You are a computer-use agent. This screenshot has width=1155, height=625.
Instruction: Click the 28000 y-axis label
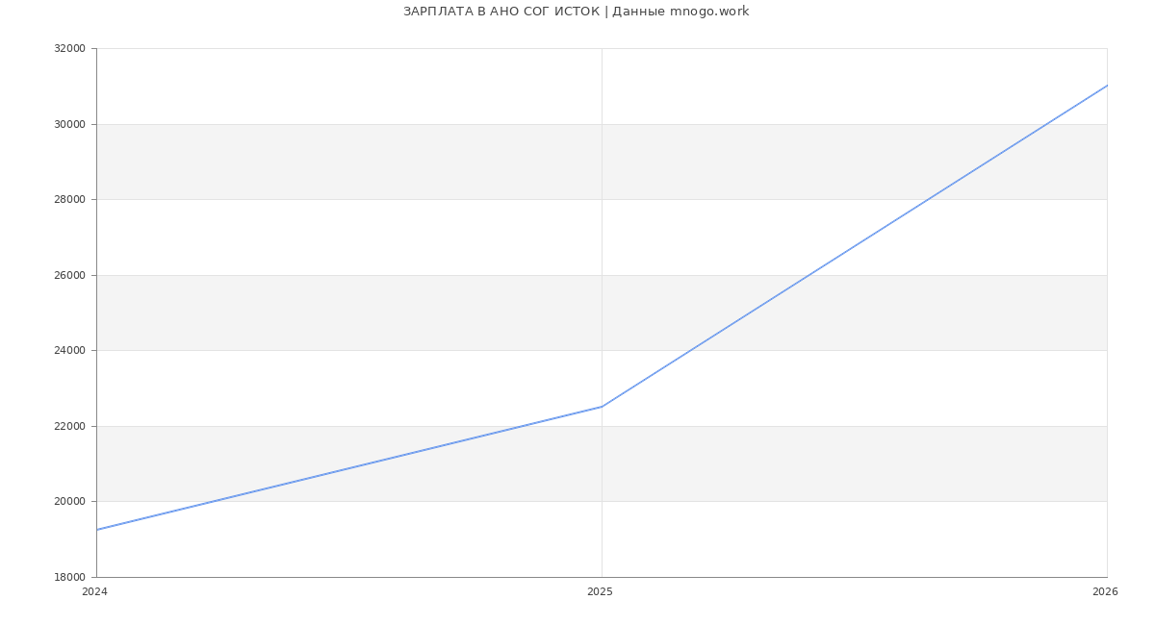pyautogui.click(x=69, y=200)
